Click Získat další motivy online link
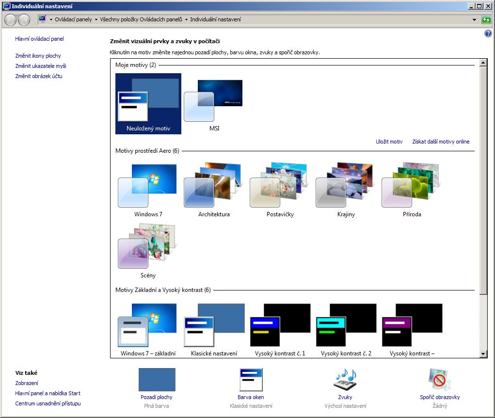Viewport: 495px width, 418px height. pos(441,142)
